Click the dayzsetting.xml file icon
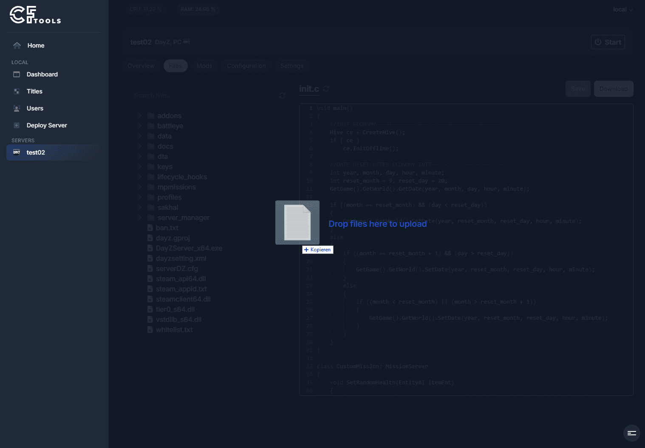 (150, 258)
